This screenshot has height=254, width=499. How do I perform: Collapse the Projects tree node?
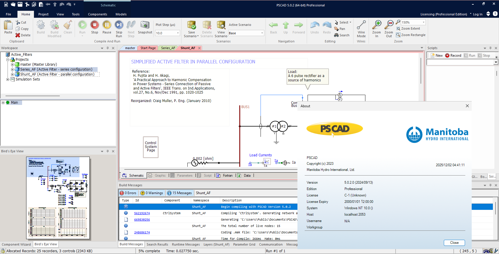point(8,60)
